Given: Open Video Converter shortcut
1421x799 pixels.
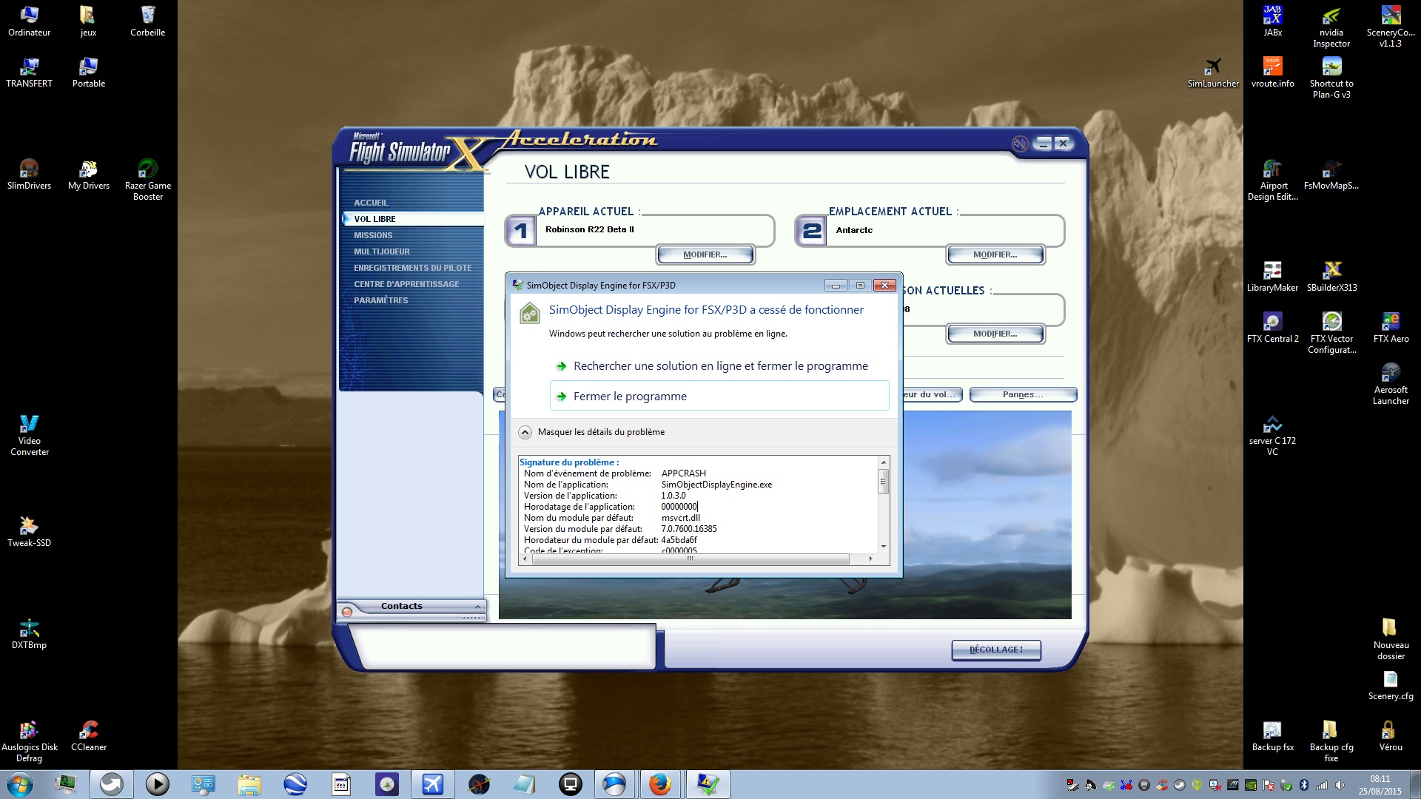Looking at the screenshot, I should [x=29, y=435].
